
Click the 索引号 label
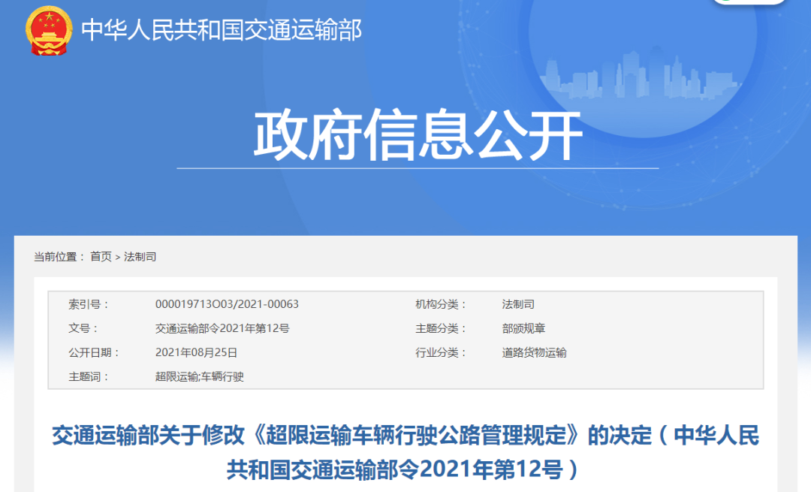tap(89, 304)
